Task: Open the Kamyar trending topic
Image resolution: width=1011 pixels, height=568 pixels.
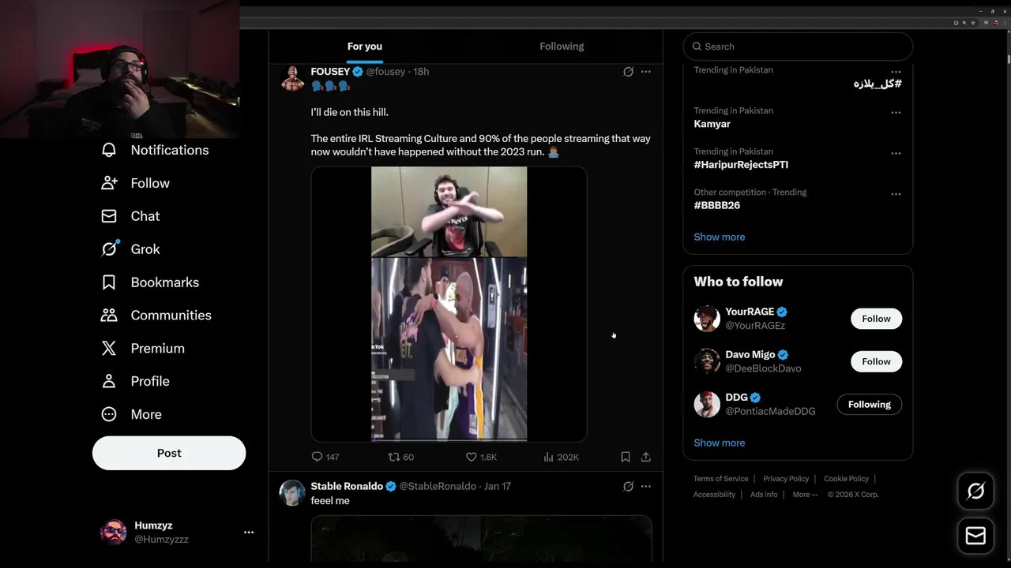Action: click(x=712, y=124)
